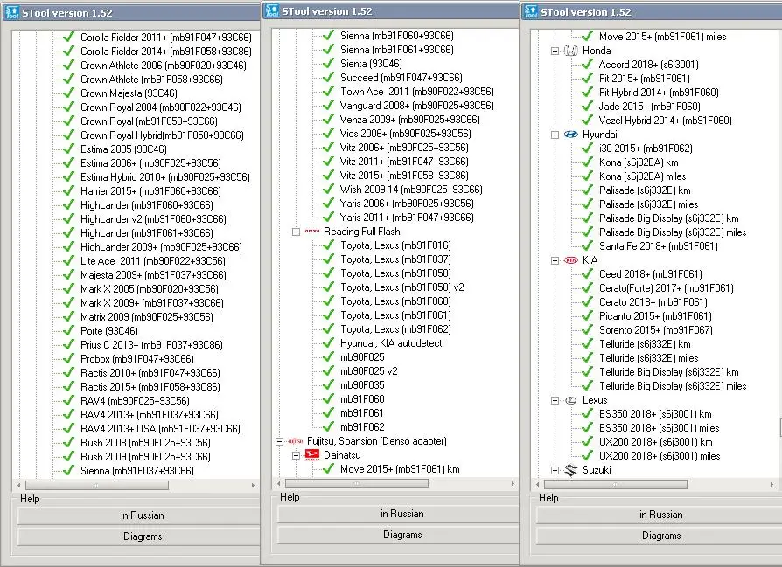The width and height of the screenshot is (782, 567).
Task: Click the Lexus brand logo icon
Action: [571, 400]
